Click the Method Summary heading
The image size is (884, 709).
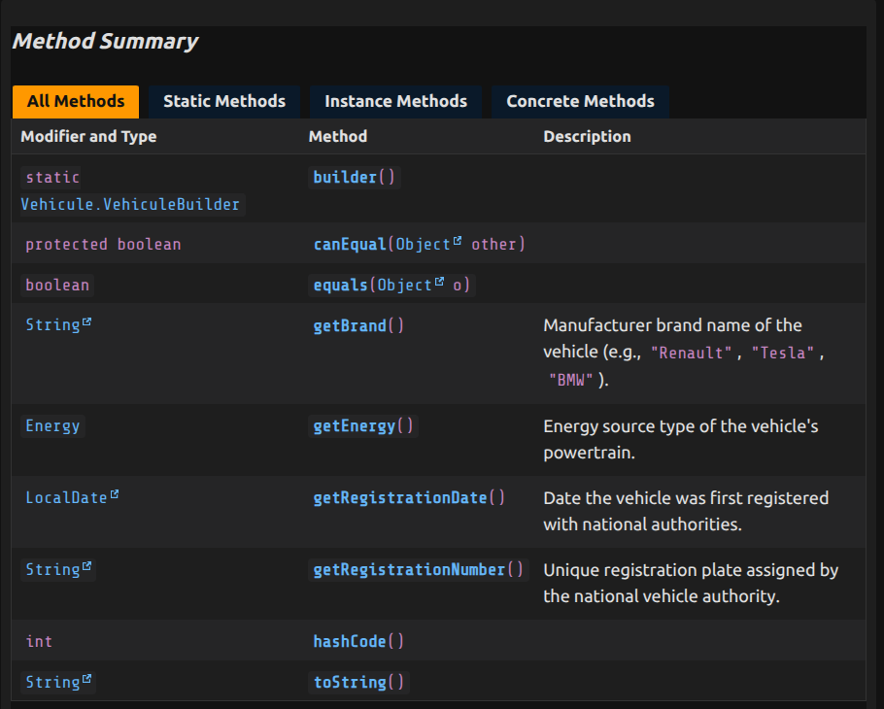point(106,41)
